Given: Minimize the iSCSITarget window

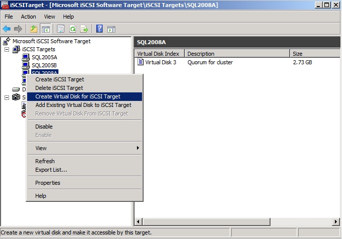Looking at the screenshot, I should point(318,5).
